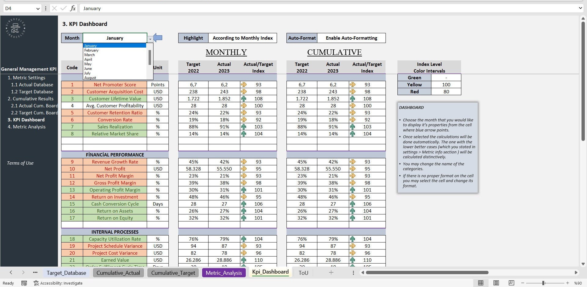Image resolution: width=587 pixels, height=287 pixels.
Task: Switch to the Metric_Analysis sheet tab
Action: coord(223,273)
